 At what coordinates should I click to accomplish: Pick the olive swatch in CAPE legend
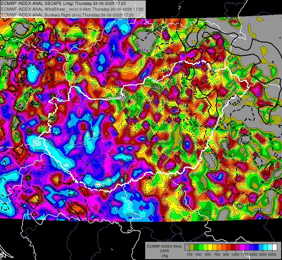pyautogui.click(x=192, y=247)
